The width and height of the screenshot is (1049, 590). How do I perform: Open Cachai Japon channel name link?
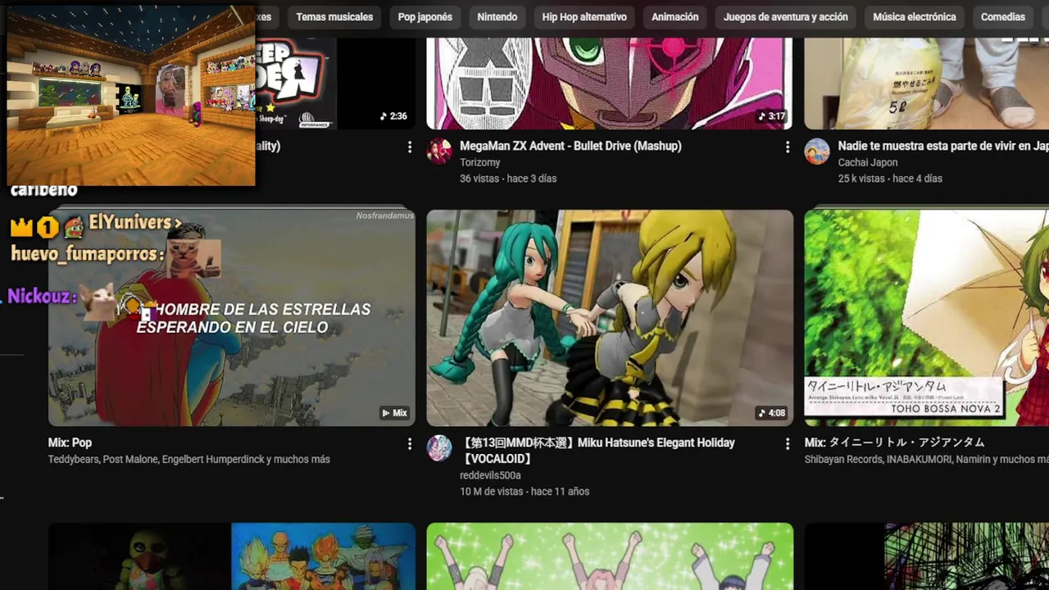click(868, 163)
